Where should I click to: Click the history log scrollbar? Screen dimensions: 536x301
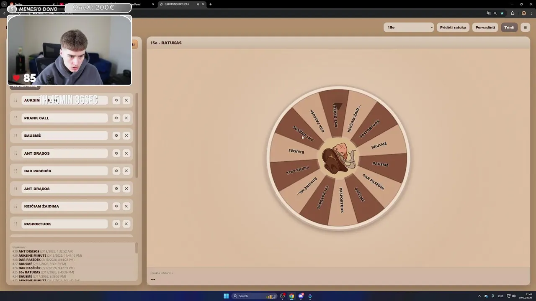pos(136,248)
